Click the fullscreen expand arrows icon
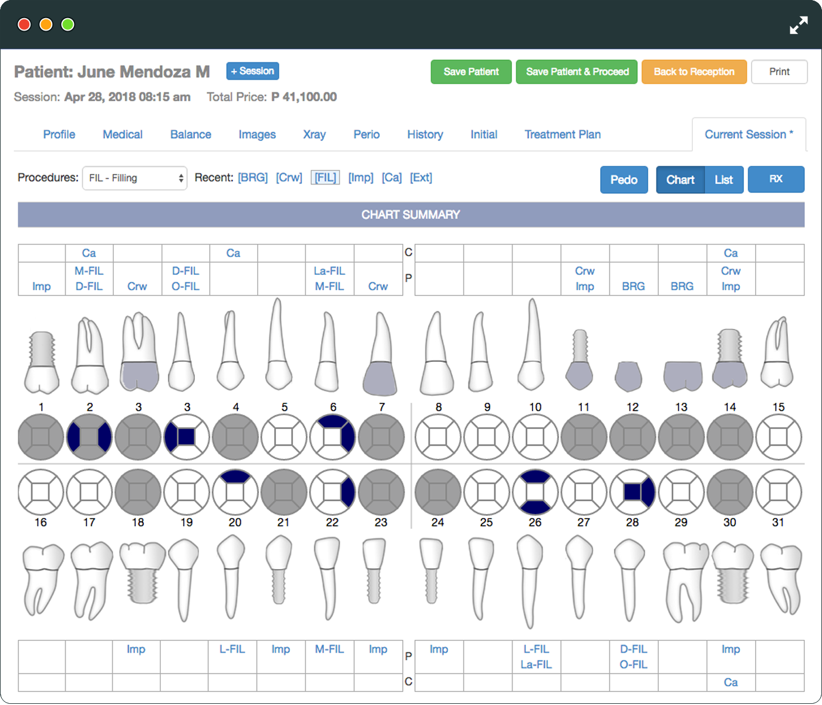Image resolution: width=822 pixels, height=705 pixels. (799, 25)
